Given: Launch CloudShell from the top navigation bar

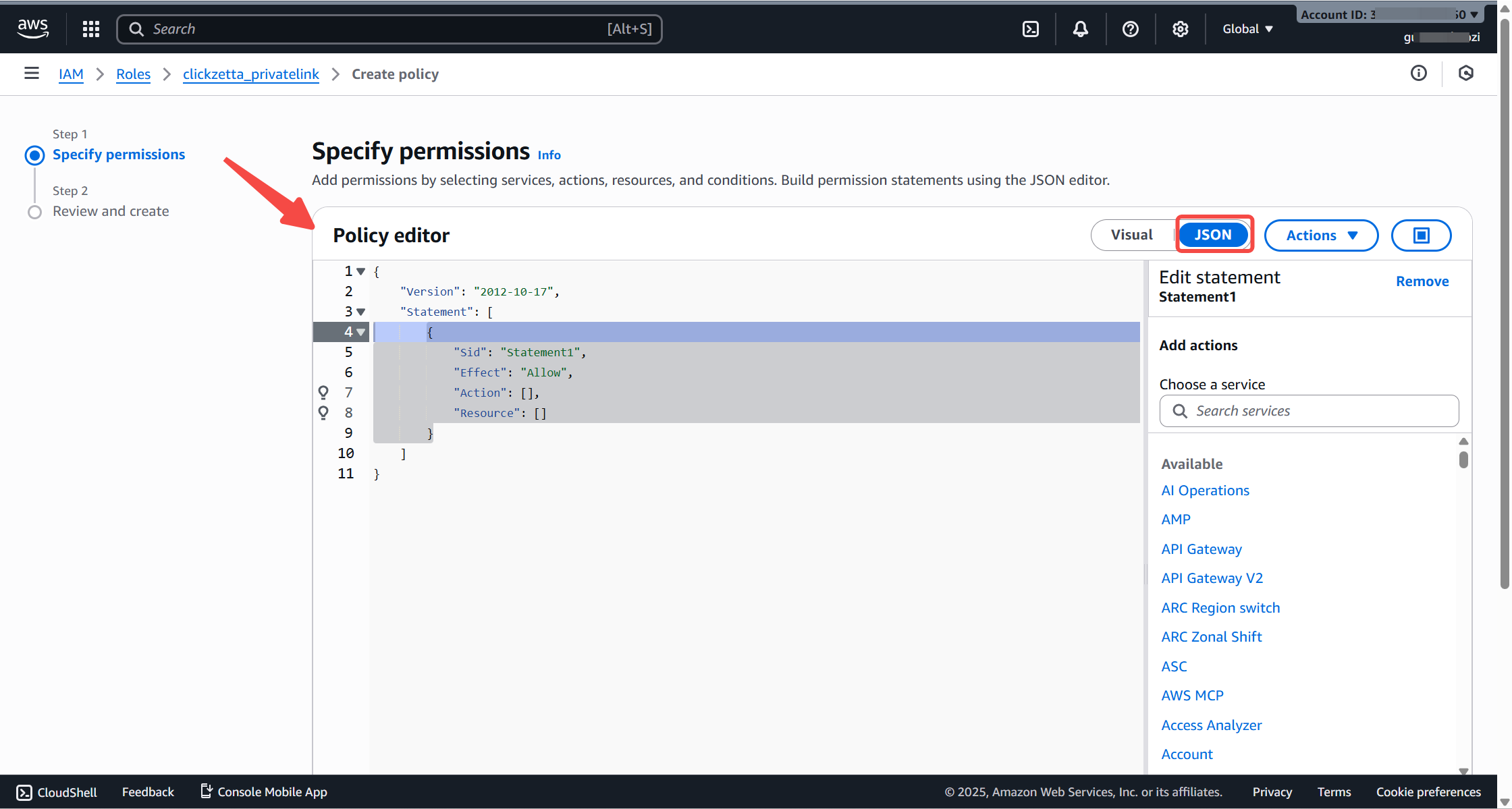Looking at the screenshot, I should point(1031,29).
